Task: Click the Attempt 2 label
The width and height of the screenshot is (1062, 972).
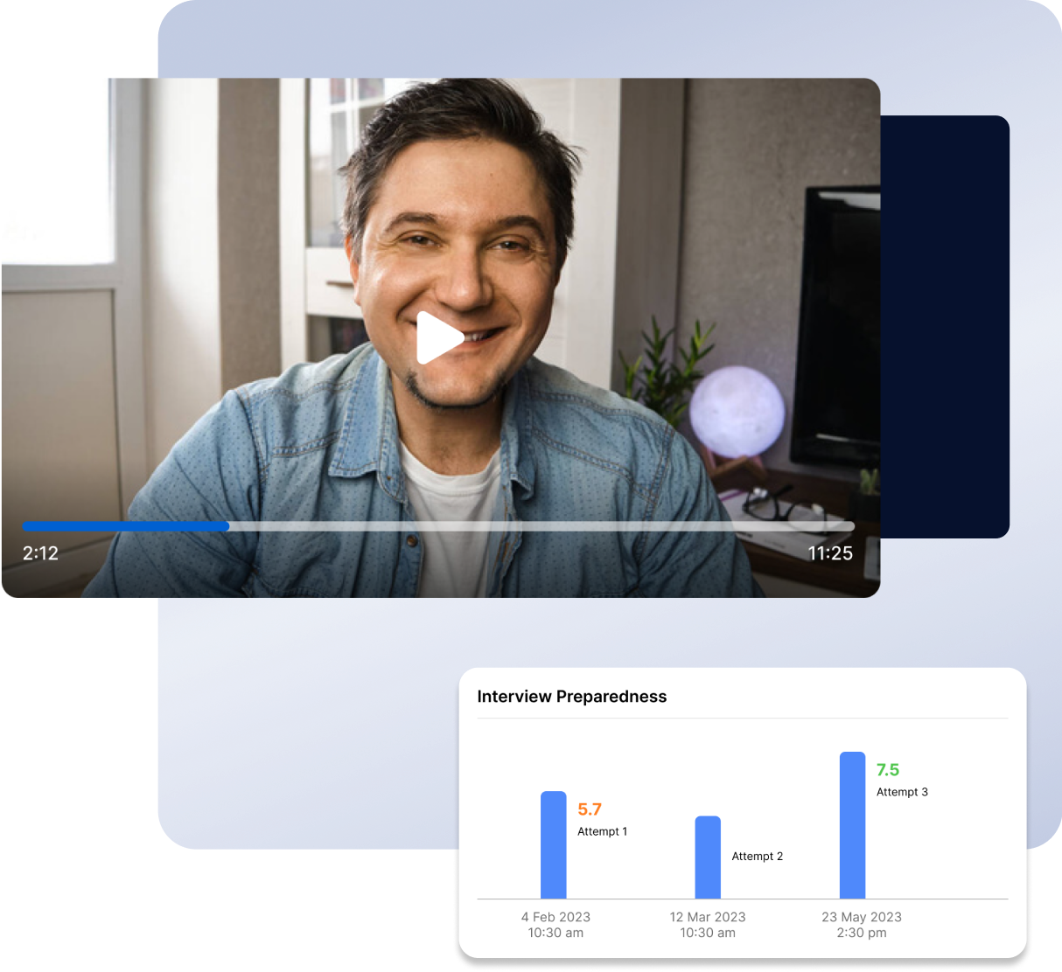Action: point(758,856)
